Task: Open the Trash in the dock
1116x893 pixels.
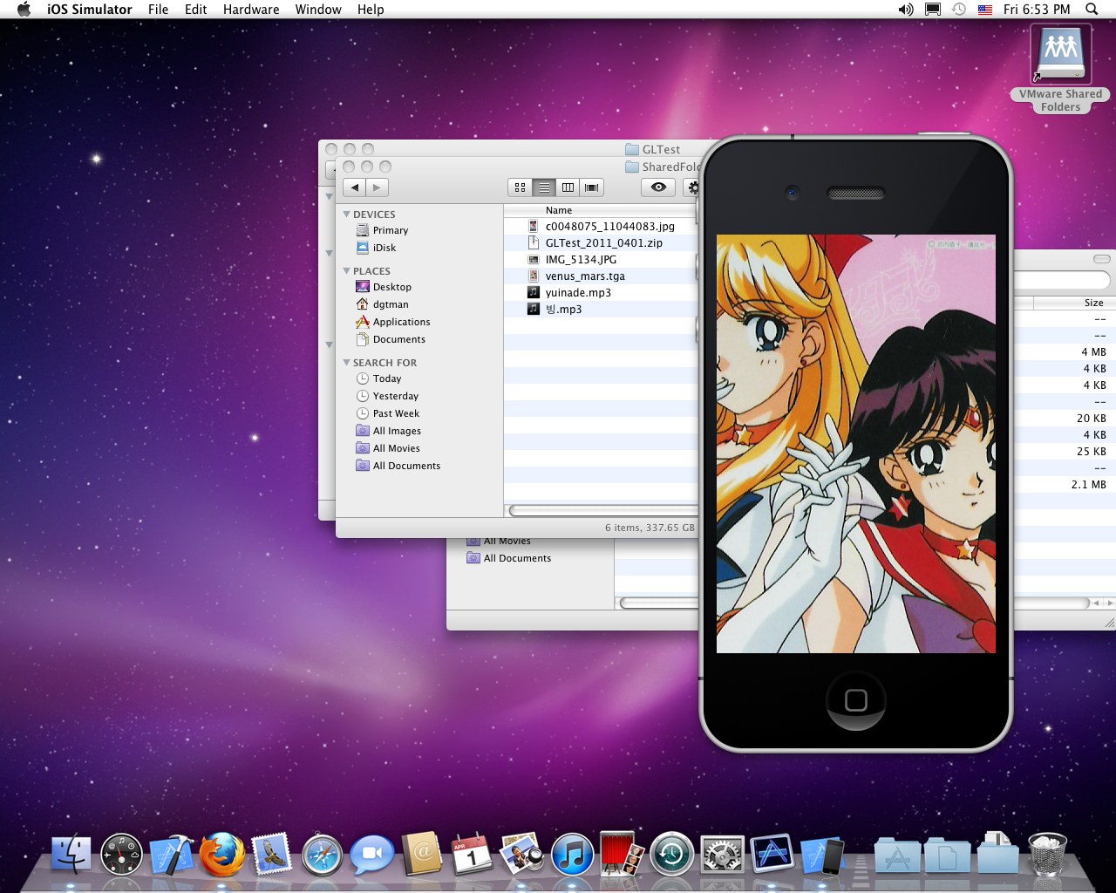Action: (x=1046, y=855)
